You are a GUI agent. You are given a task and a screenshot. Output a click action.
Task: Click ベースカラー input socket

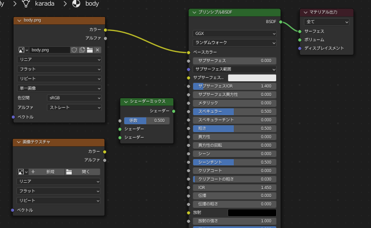click(x=189, y=52)
